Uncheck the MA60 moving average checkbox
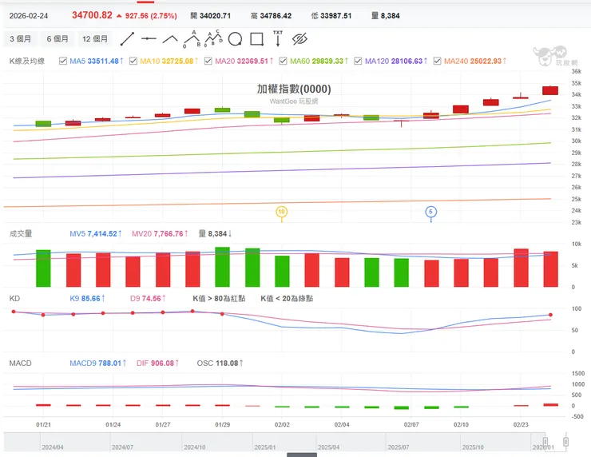This screenshot has height=457, width=591. (283, 61)
